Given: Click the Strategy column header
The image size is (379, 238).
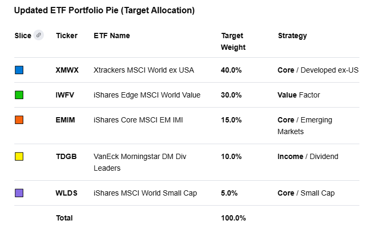Looking at the screenshot, I should (x=292, y=36).
